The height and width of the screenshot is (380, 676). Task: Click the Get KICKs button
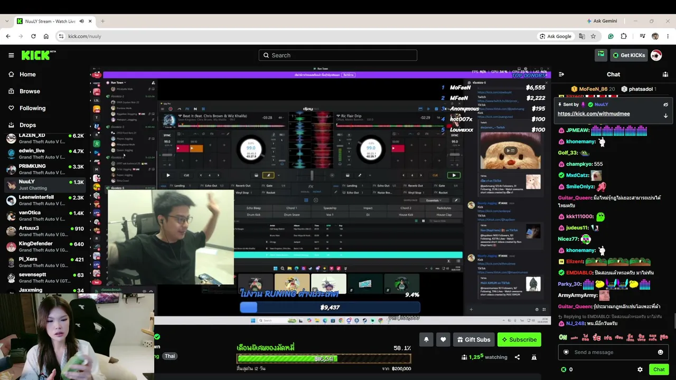pos(628,55)
